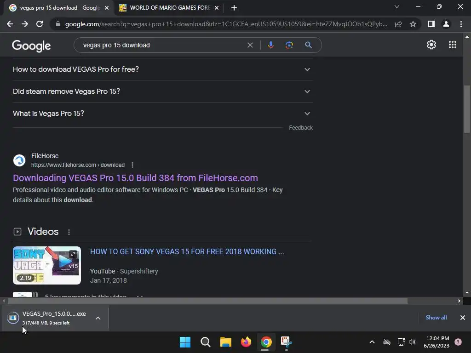Open the volume control in the tray

412,342
